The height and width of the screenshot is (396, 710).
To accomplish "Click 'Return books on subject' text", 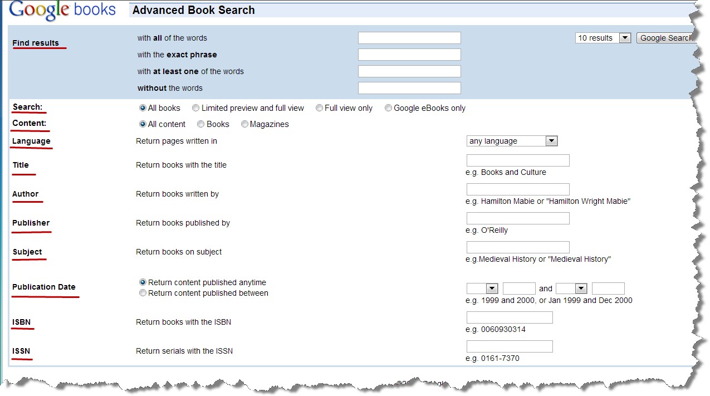I will tap(179, 252).
